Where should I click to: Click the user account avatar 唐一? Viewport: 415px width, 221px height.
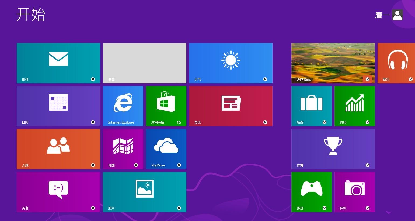tap(397, 15)
